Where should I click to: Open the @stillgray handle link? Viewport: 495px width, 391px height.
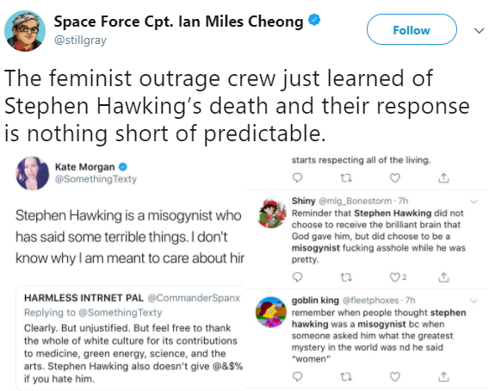(x=81, y=40)
